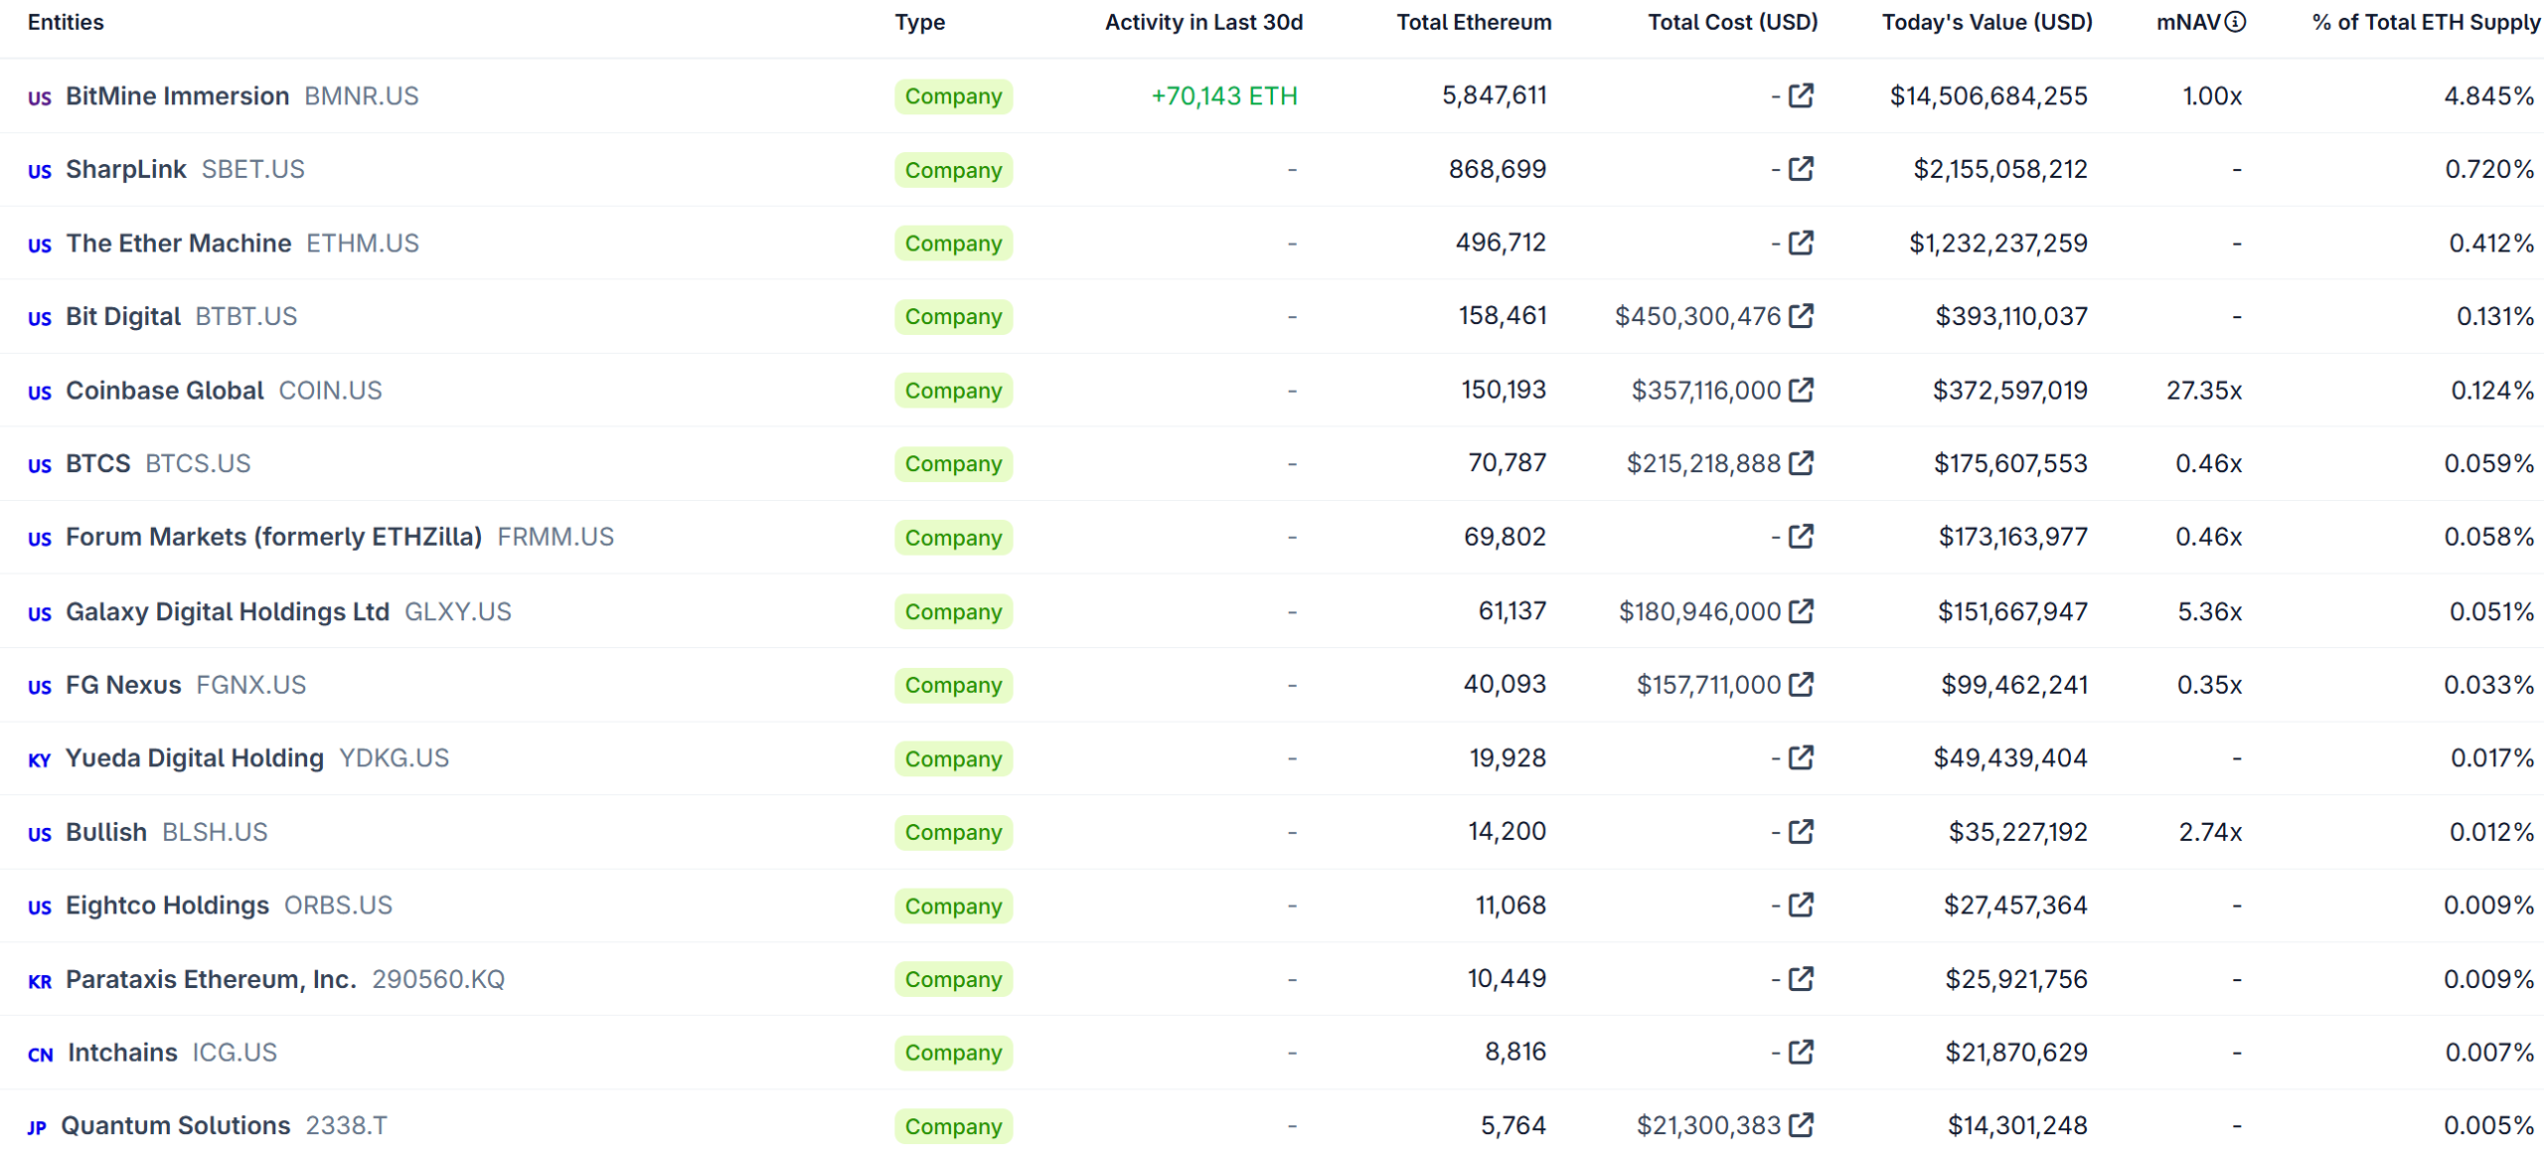Click the GLXY.US ticker
The width and height of the screenshot is (2544, 1154).
458,611
